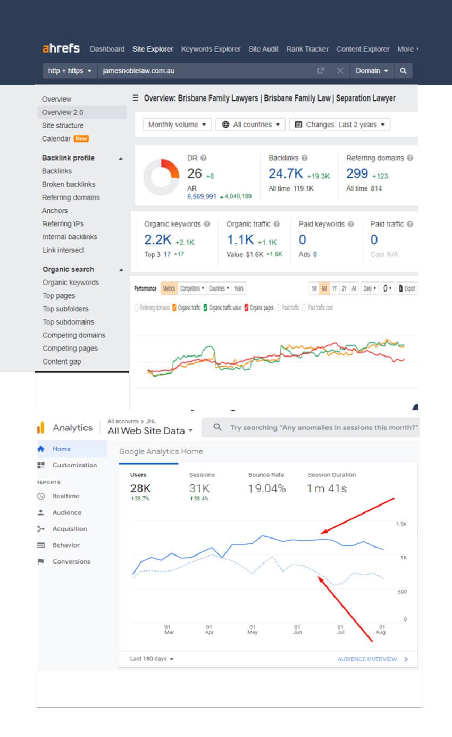Click the Analytics search magnifier icon
Screen dimensions: 452x737
coord(217,427)
